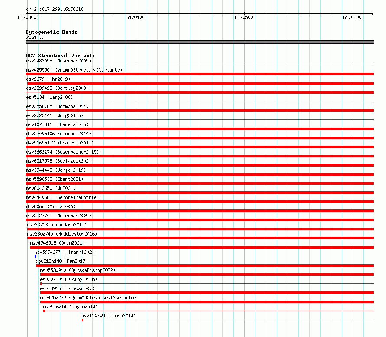The image size is (386, 337).
Task: Click the blue nsv5974677 variant marker
Action: point(36,256)
